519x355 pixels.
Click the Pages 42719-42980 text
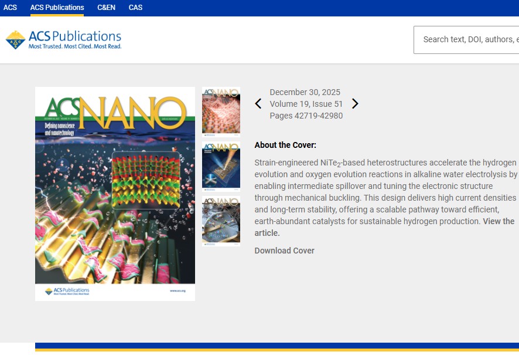pyautogui.click(x=306, y=116)
